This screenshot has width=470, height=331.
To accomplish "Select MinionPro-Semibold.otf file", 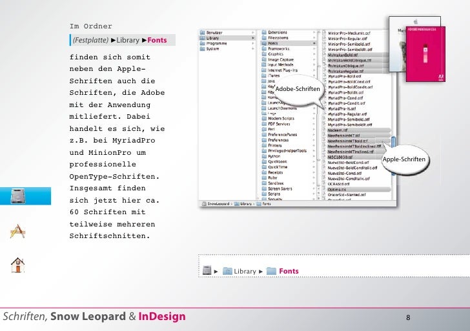I will pyautogui.click(x=349, y=44).
